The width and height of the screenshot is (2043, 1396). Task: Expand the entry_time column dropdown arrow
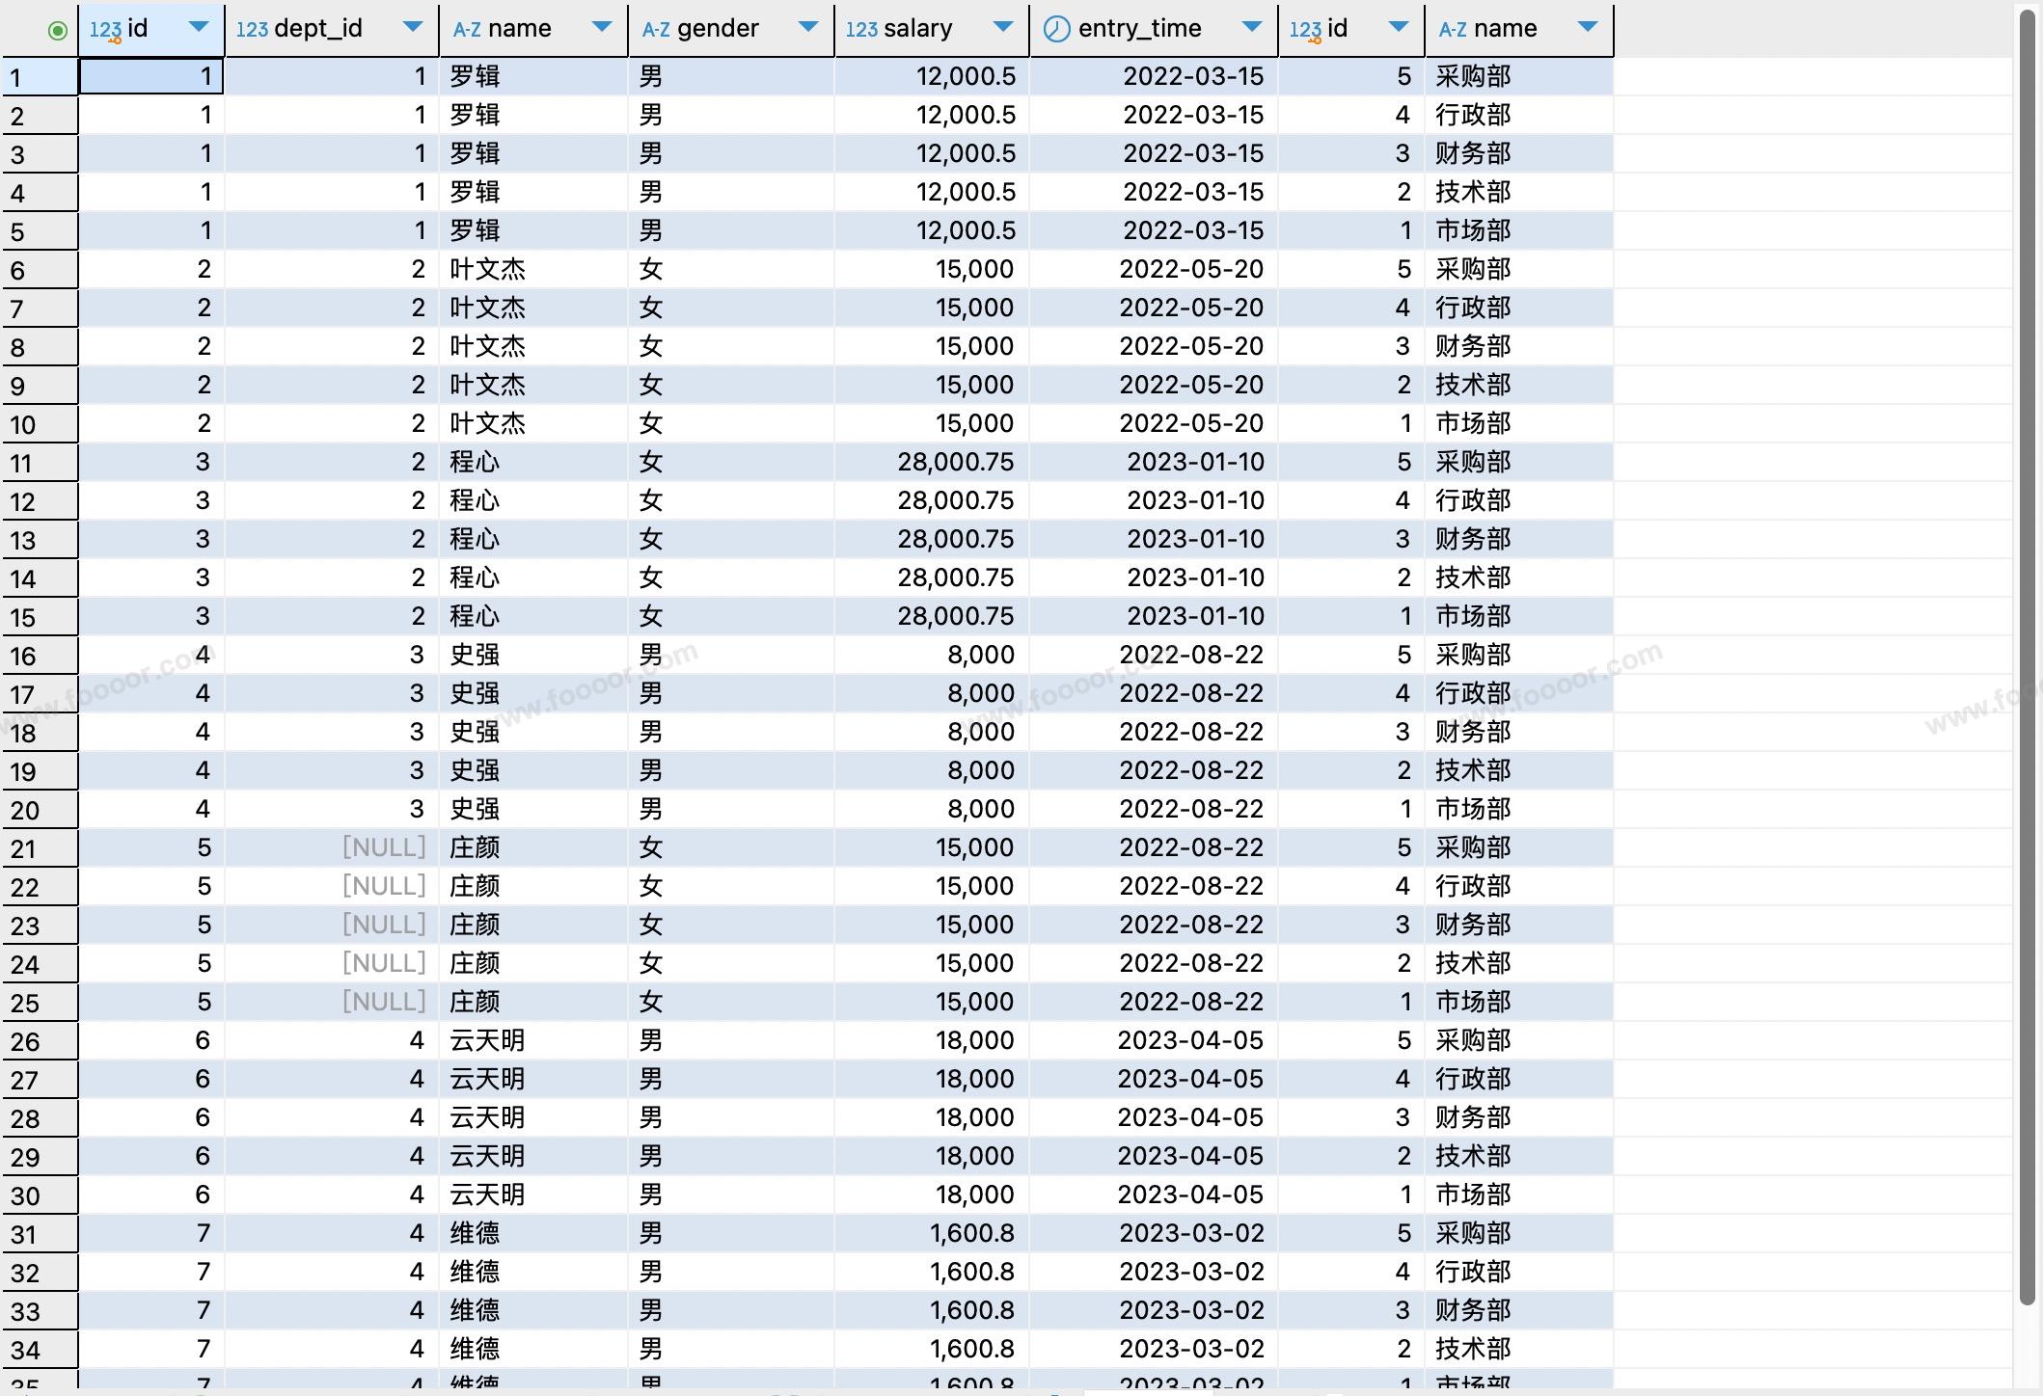pyautogui.click(x=1252, y=27)
